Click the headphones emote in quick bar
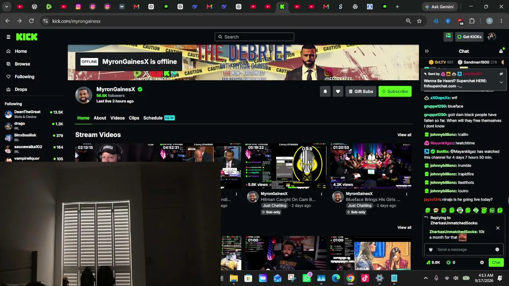 (460, 210)
